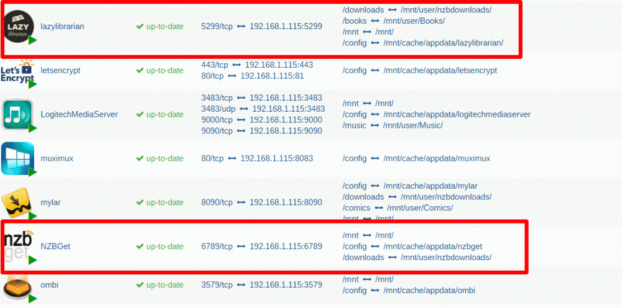Click lazylibrarian's /mnt volume mapping
The height and width of the screenshot is (308, 622).
coord(368,32)
